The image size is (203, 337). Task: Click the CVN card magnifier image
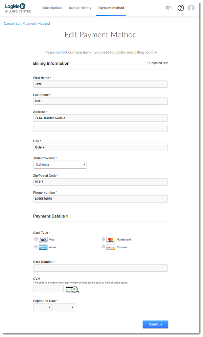pos(72,289)
